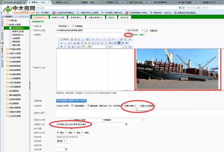Switch to the 新闻中心列表 tab
The width and height of the screenshot is (224, 152).
(58, 18)
